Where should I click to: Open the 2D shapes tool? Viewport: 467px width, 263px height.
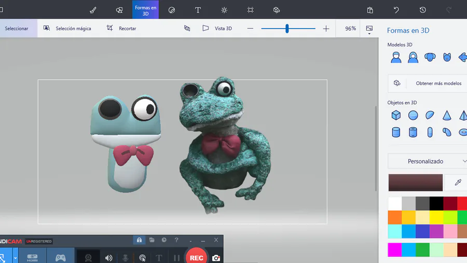(x=119, y=10)
